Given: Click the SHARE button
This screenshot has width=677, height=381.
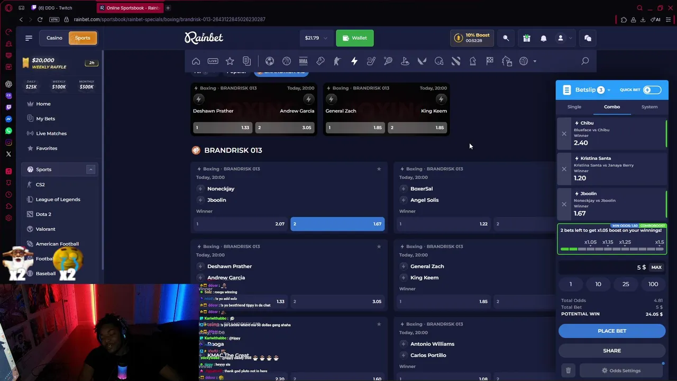Looking at the screenshot, I should [612, 350].
